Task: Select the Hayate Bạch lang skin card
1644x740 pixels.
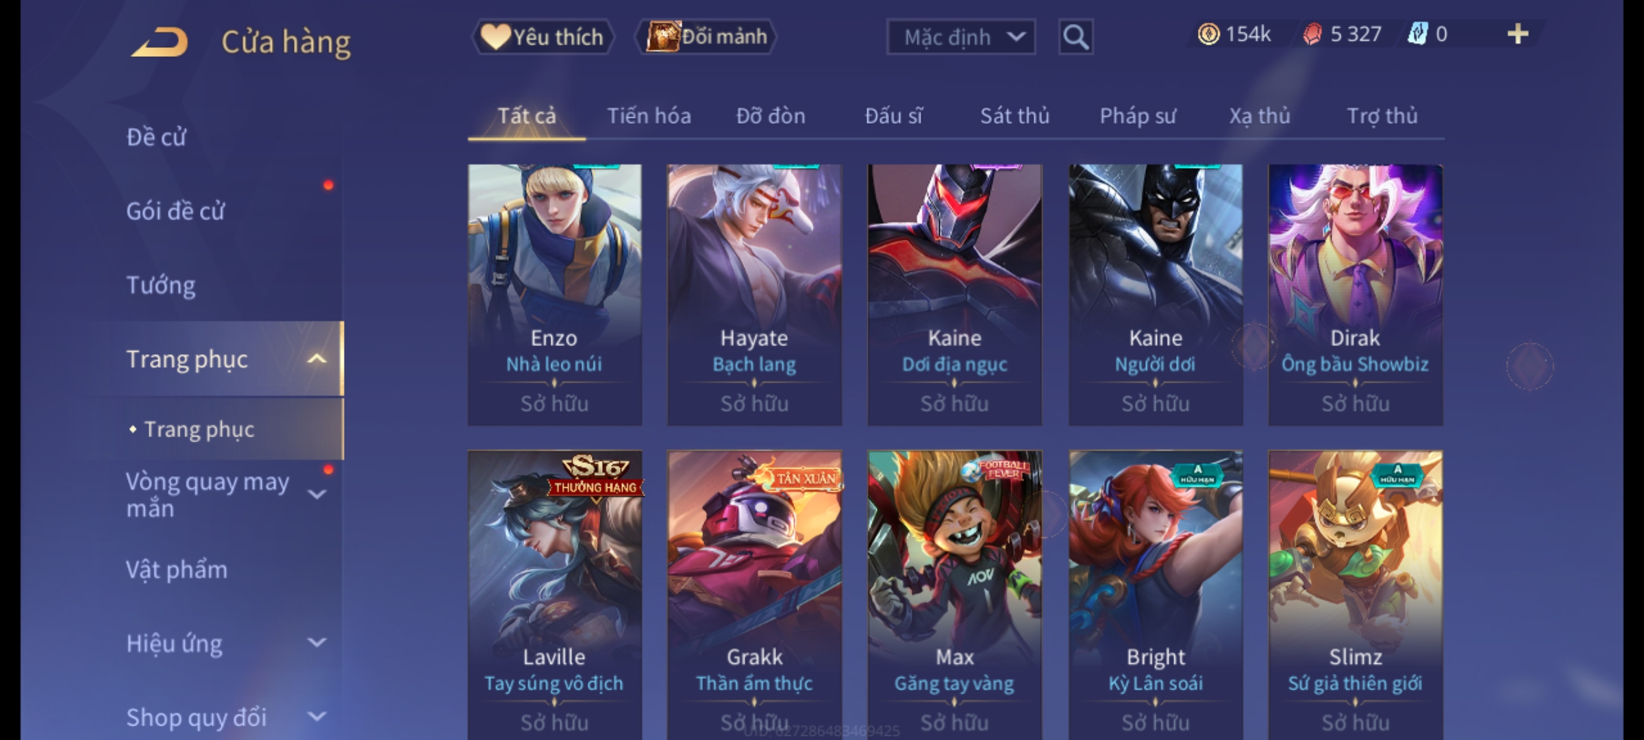Action: tap(754, 295)
